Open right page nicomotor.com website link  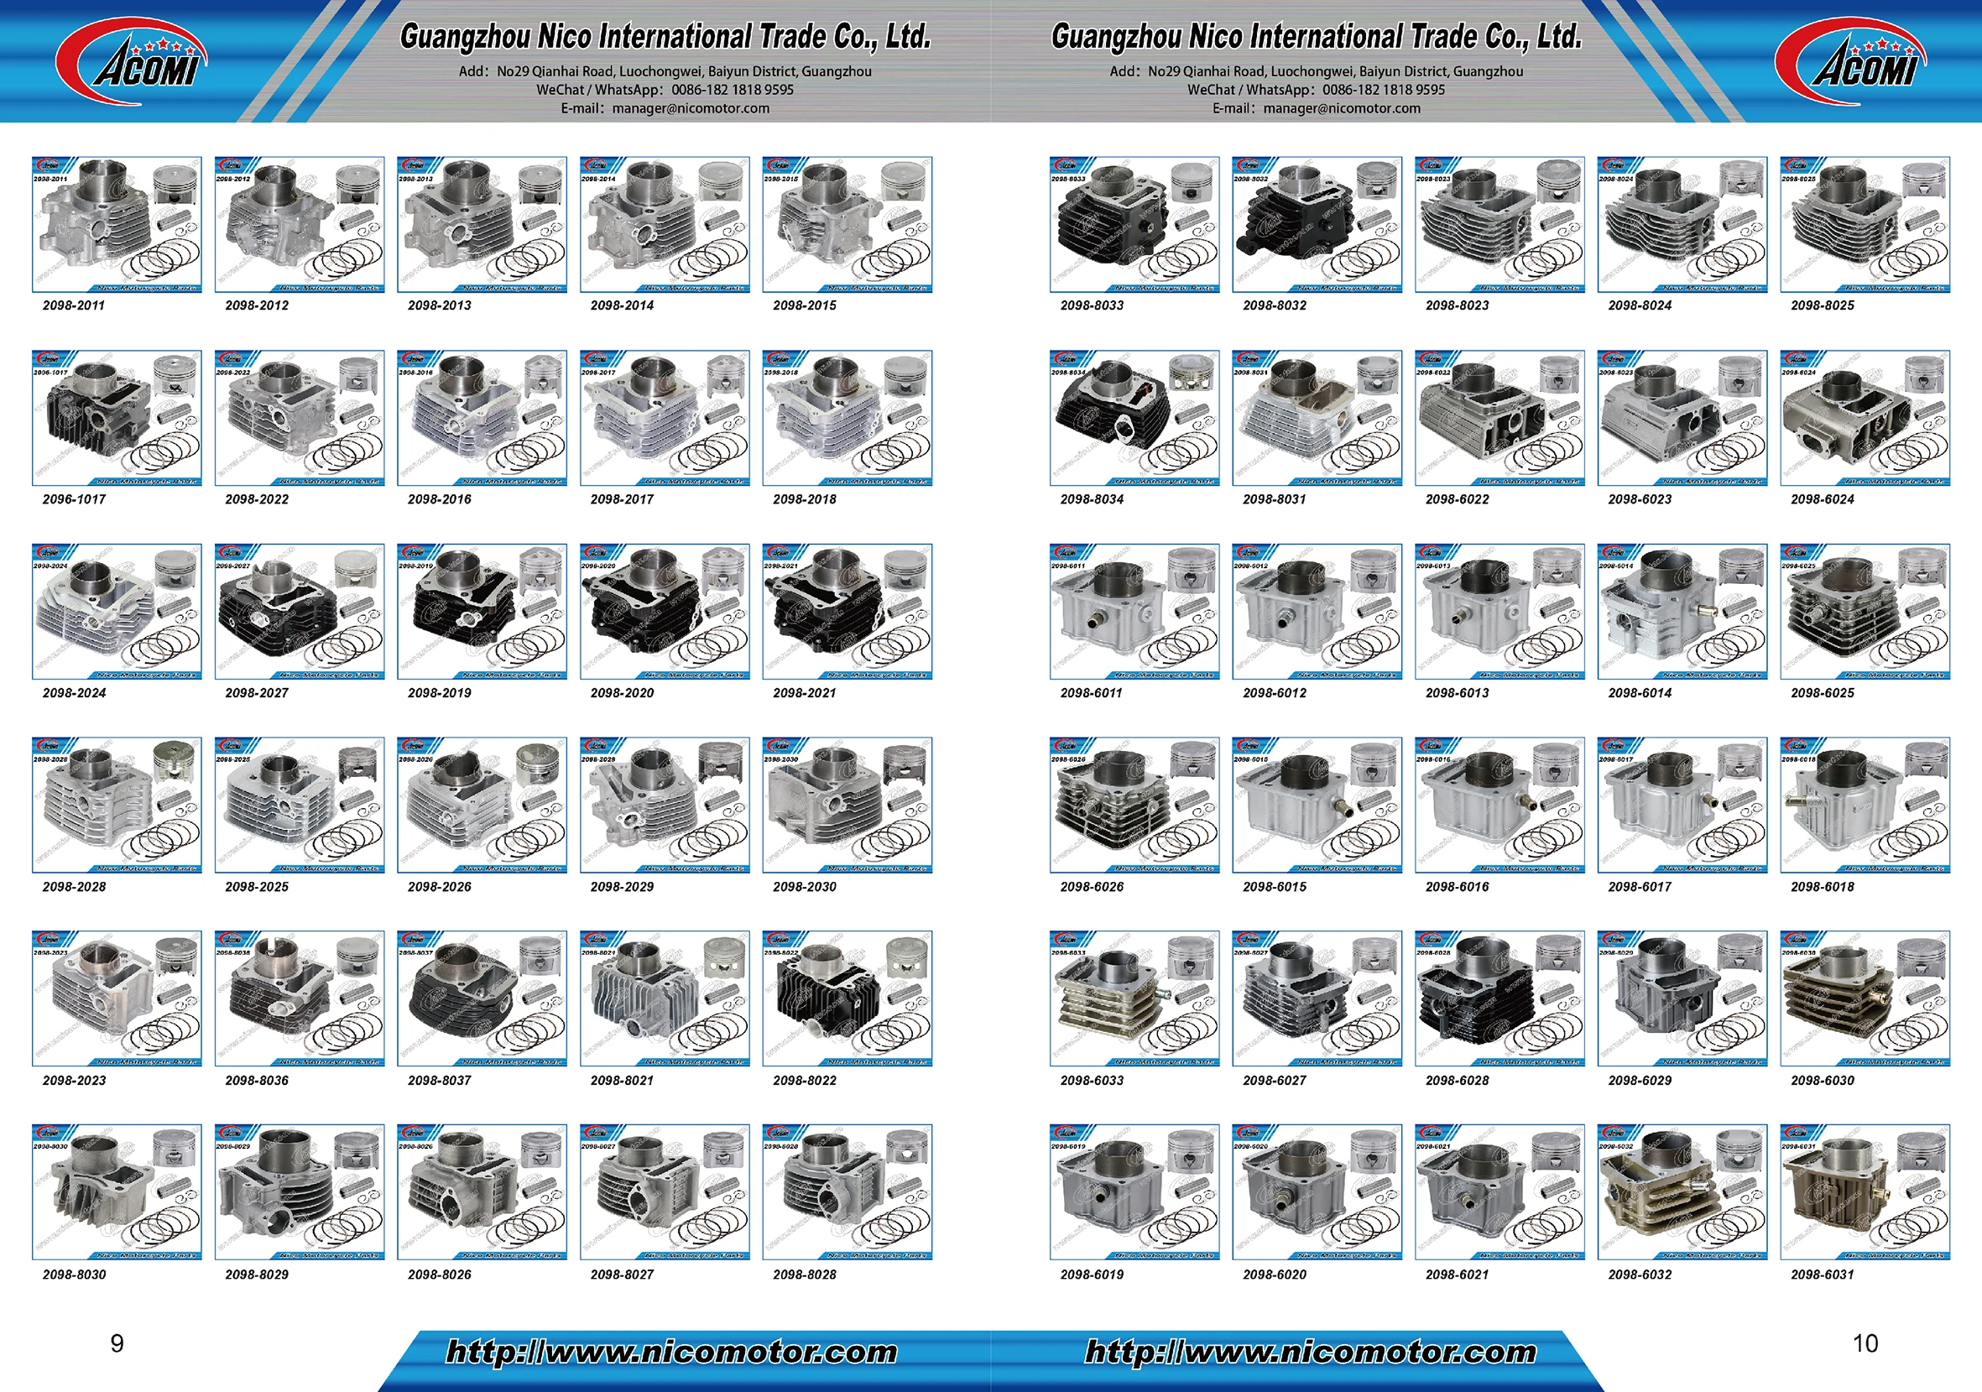click(x=1311, y=1352)
